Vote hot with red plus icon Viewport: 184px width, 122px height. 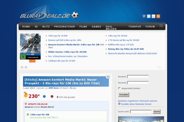coord(52,96)
